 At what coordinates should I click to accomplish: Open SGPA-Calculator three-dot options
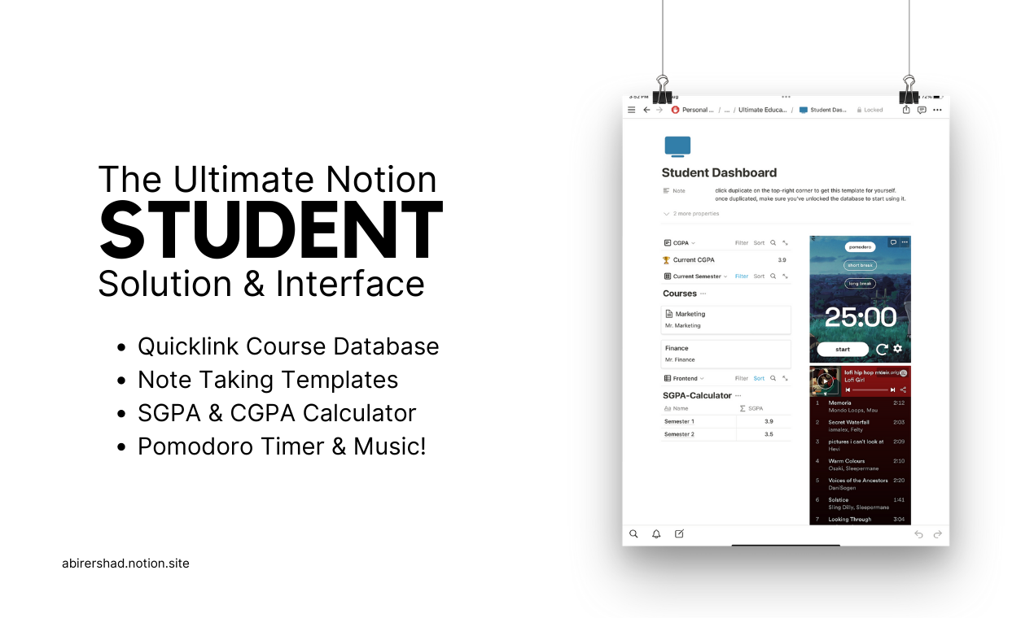[x=738, y=396]
